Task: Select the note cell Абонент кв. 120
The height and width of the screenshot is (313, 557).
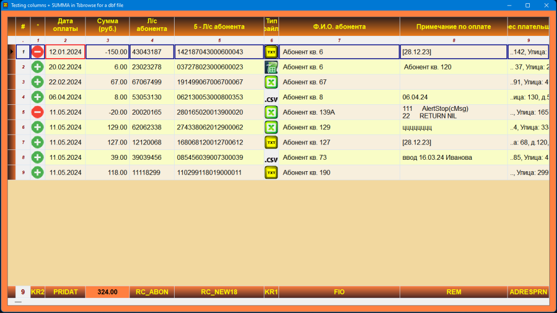Action: [454, 67]
